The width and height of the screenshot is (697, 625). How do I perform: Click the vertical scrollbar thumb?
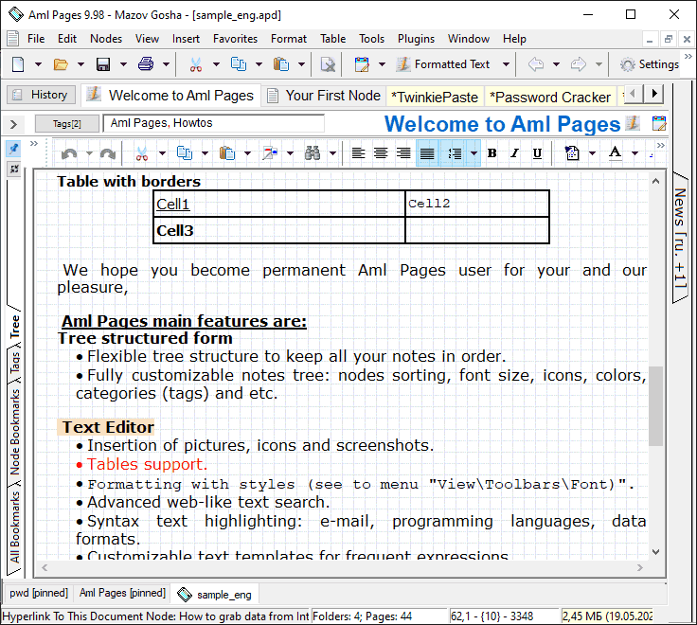[x=655, y=406]
